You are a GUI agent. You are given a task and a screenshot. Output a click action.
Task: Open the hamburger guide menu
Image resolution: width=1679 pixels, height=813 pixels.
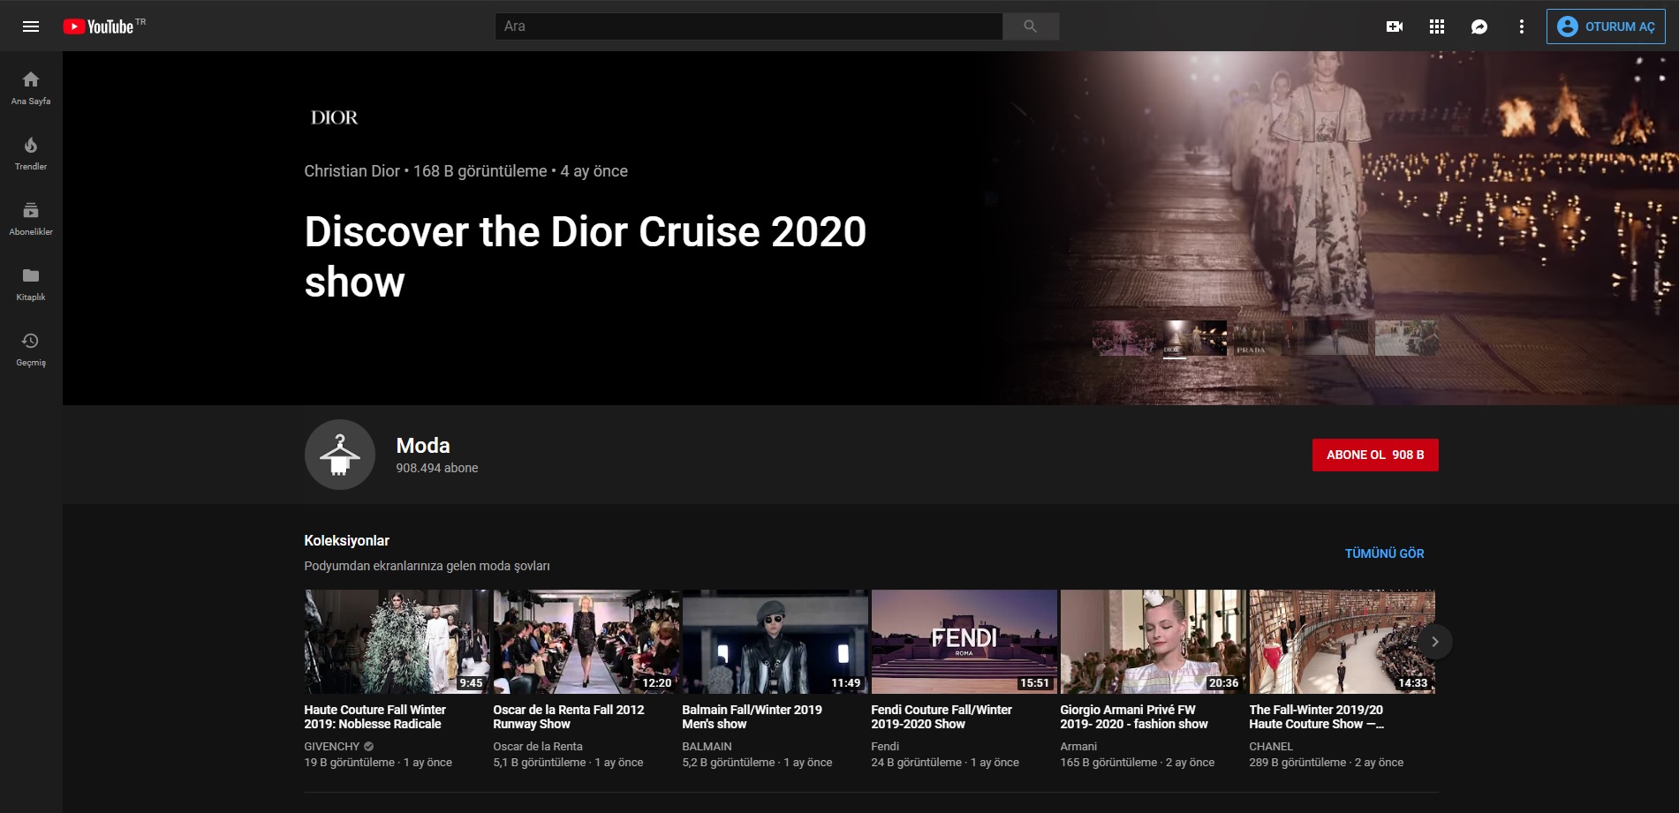tap(31, 26)
